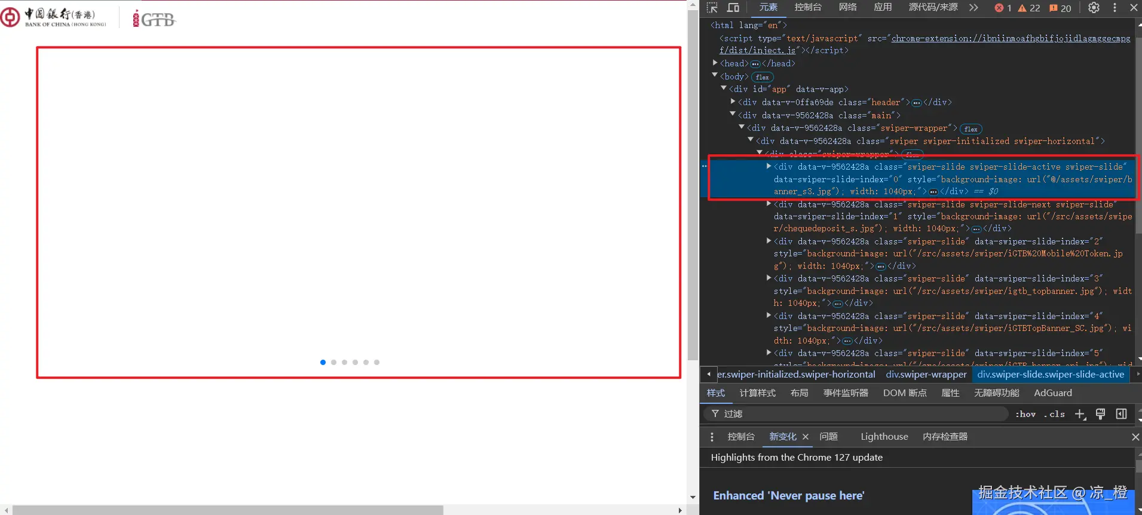Switch to the 源代码/来源 tab
This screenshot has height=515, width=1142.
(933, 8)
